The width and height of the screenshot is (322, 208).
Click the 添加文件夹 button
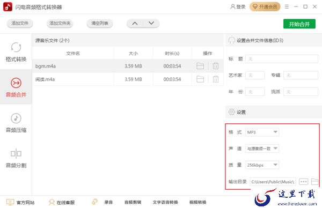pyautogui.click(x=60, y=24)
